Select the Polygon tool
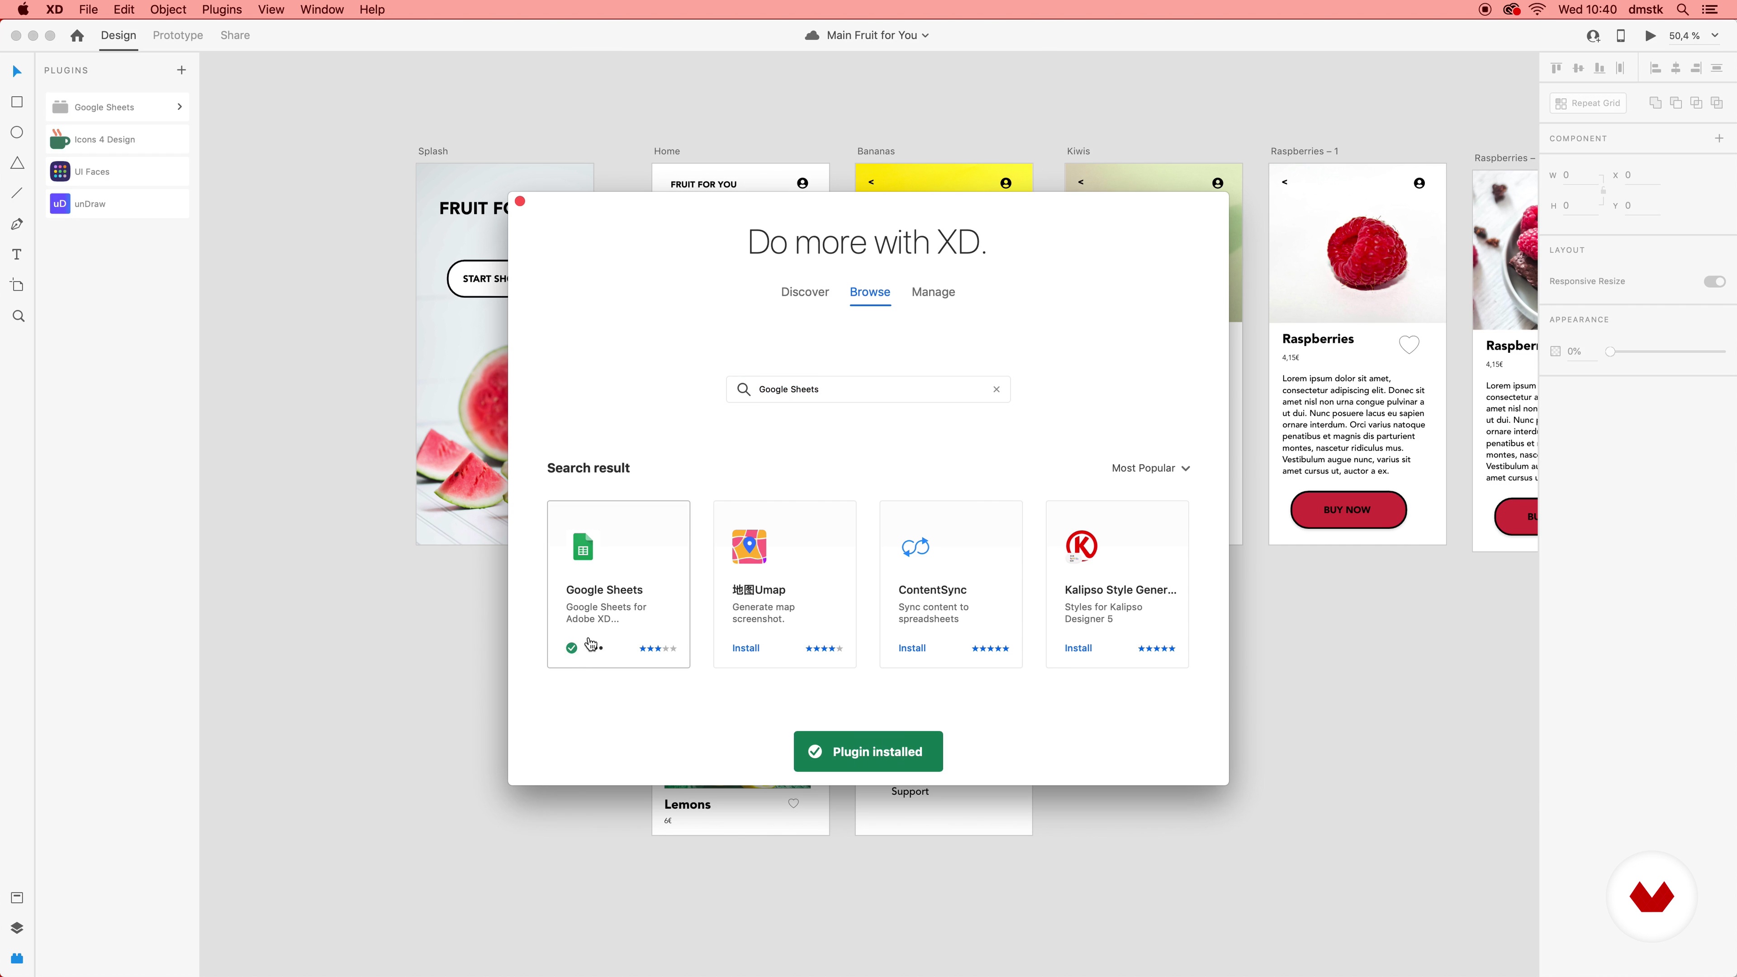 tap(17, 163)
